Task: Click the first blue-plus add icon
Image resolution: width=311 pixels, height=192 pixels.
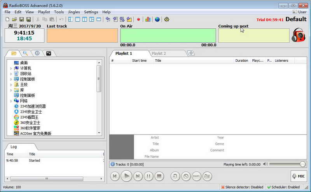Action: (108, 19)
